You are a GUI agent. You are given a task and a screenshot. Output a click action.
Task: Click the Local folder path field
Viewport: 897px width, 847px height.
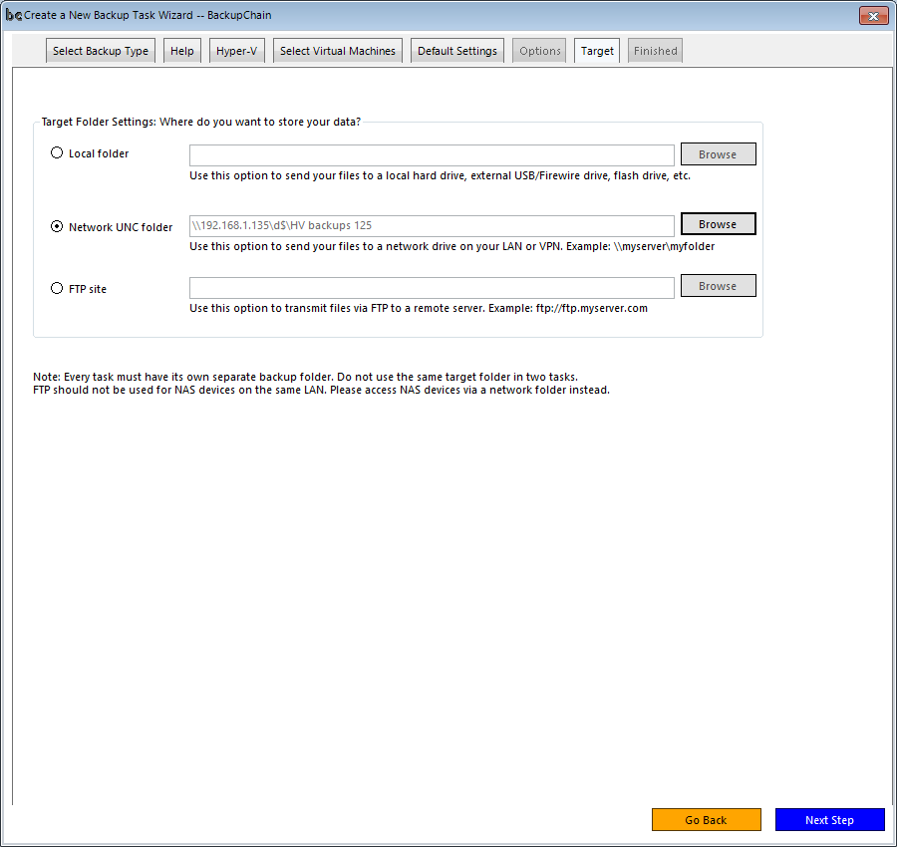[431, 154]
